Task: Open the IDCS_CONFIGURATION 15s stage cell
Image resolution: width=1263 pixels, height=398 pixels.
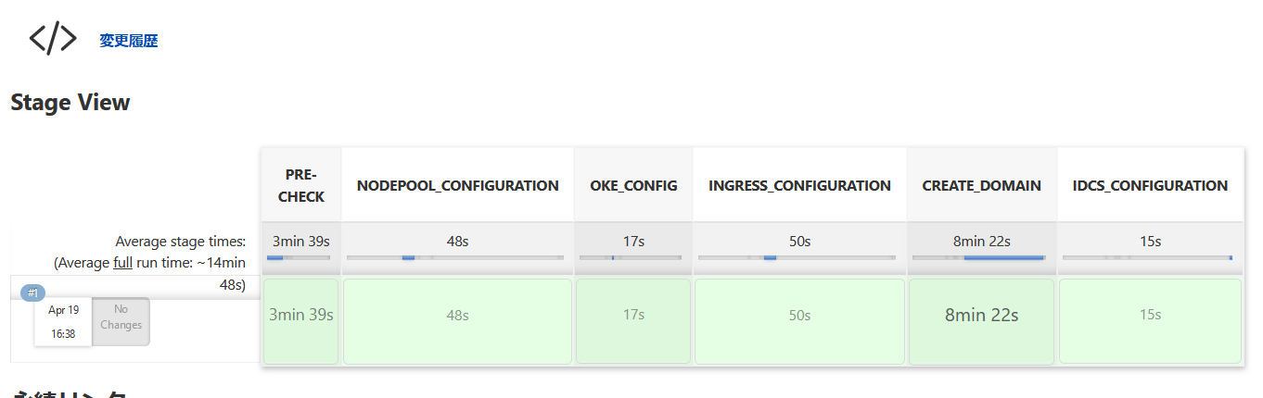Action: coord(1150,315)
